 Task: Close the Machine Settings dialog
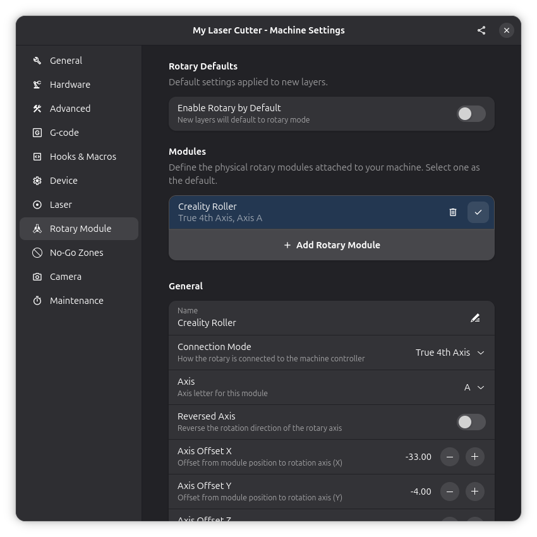coord(507,30)
